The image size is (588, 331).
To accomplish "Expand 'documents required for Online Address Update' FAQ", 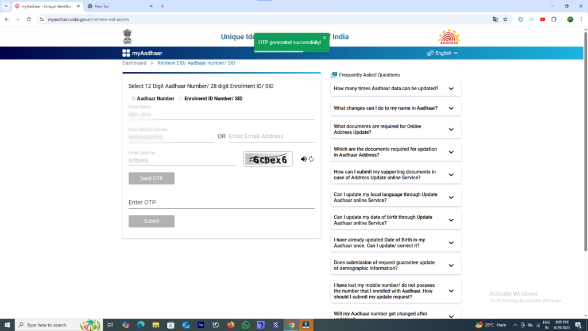I will (x=396, y=129).
